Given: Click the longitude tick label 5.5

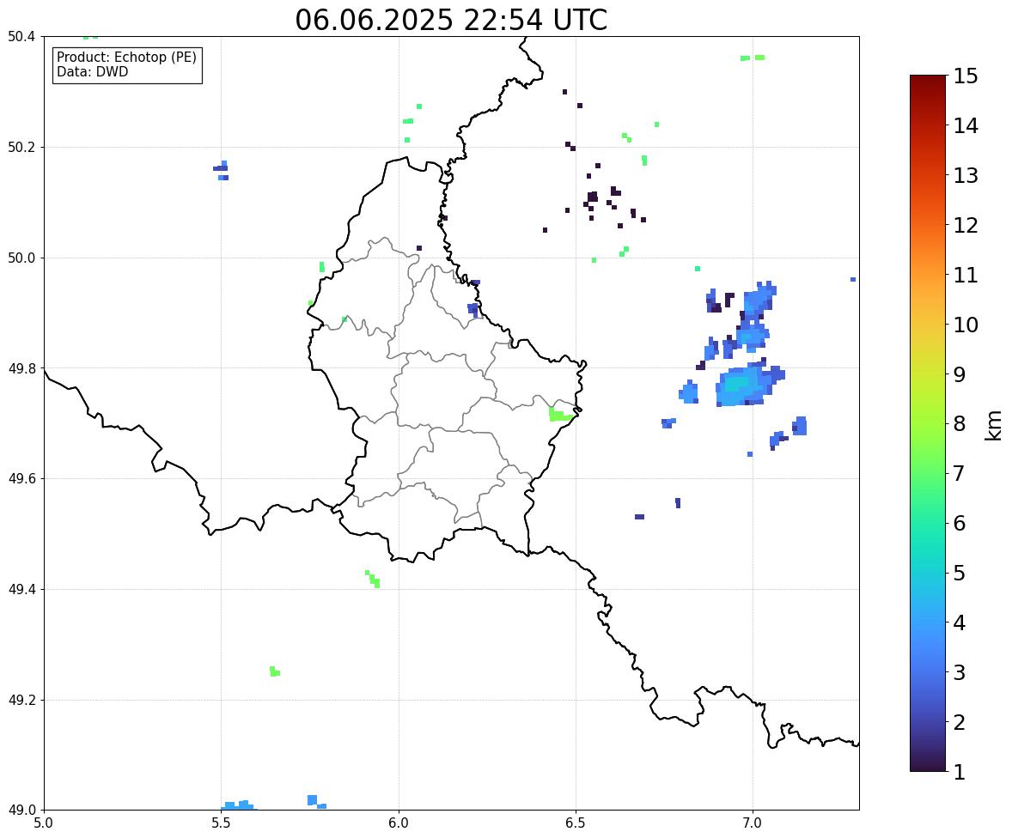Looking at the screenshot, I should coord(222,823).
